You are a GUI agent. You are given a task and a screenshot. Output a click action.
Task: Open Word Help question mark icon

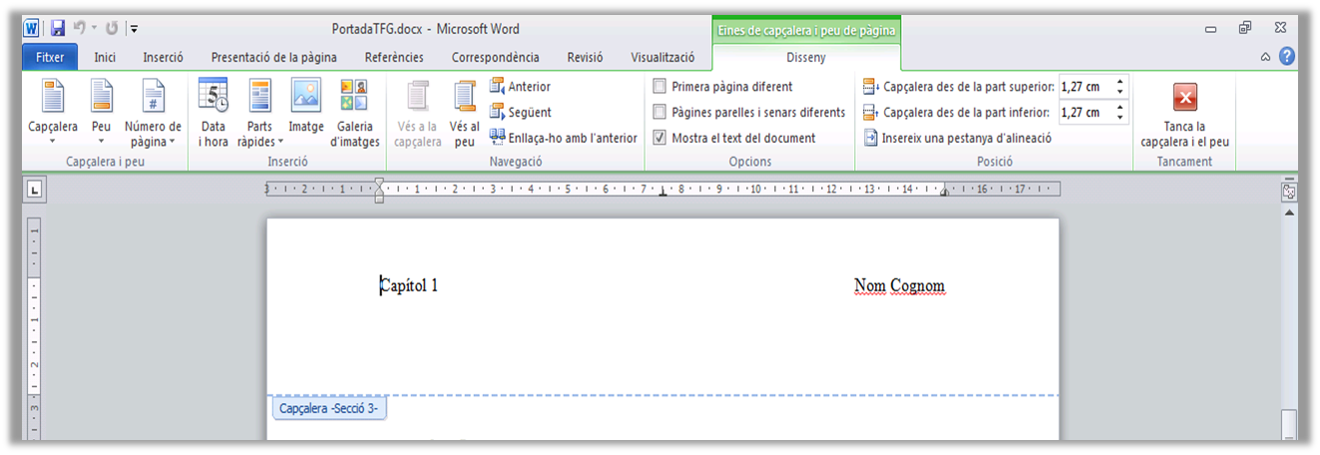point(1288,57)
